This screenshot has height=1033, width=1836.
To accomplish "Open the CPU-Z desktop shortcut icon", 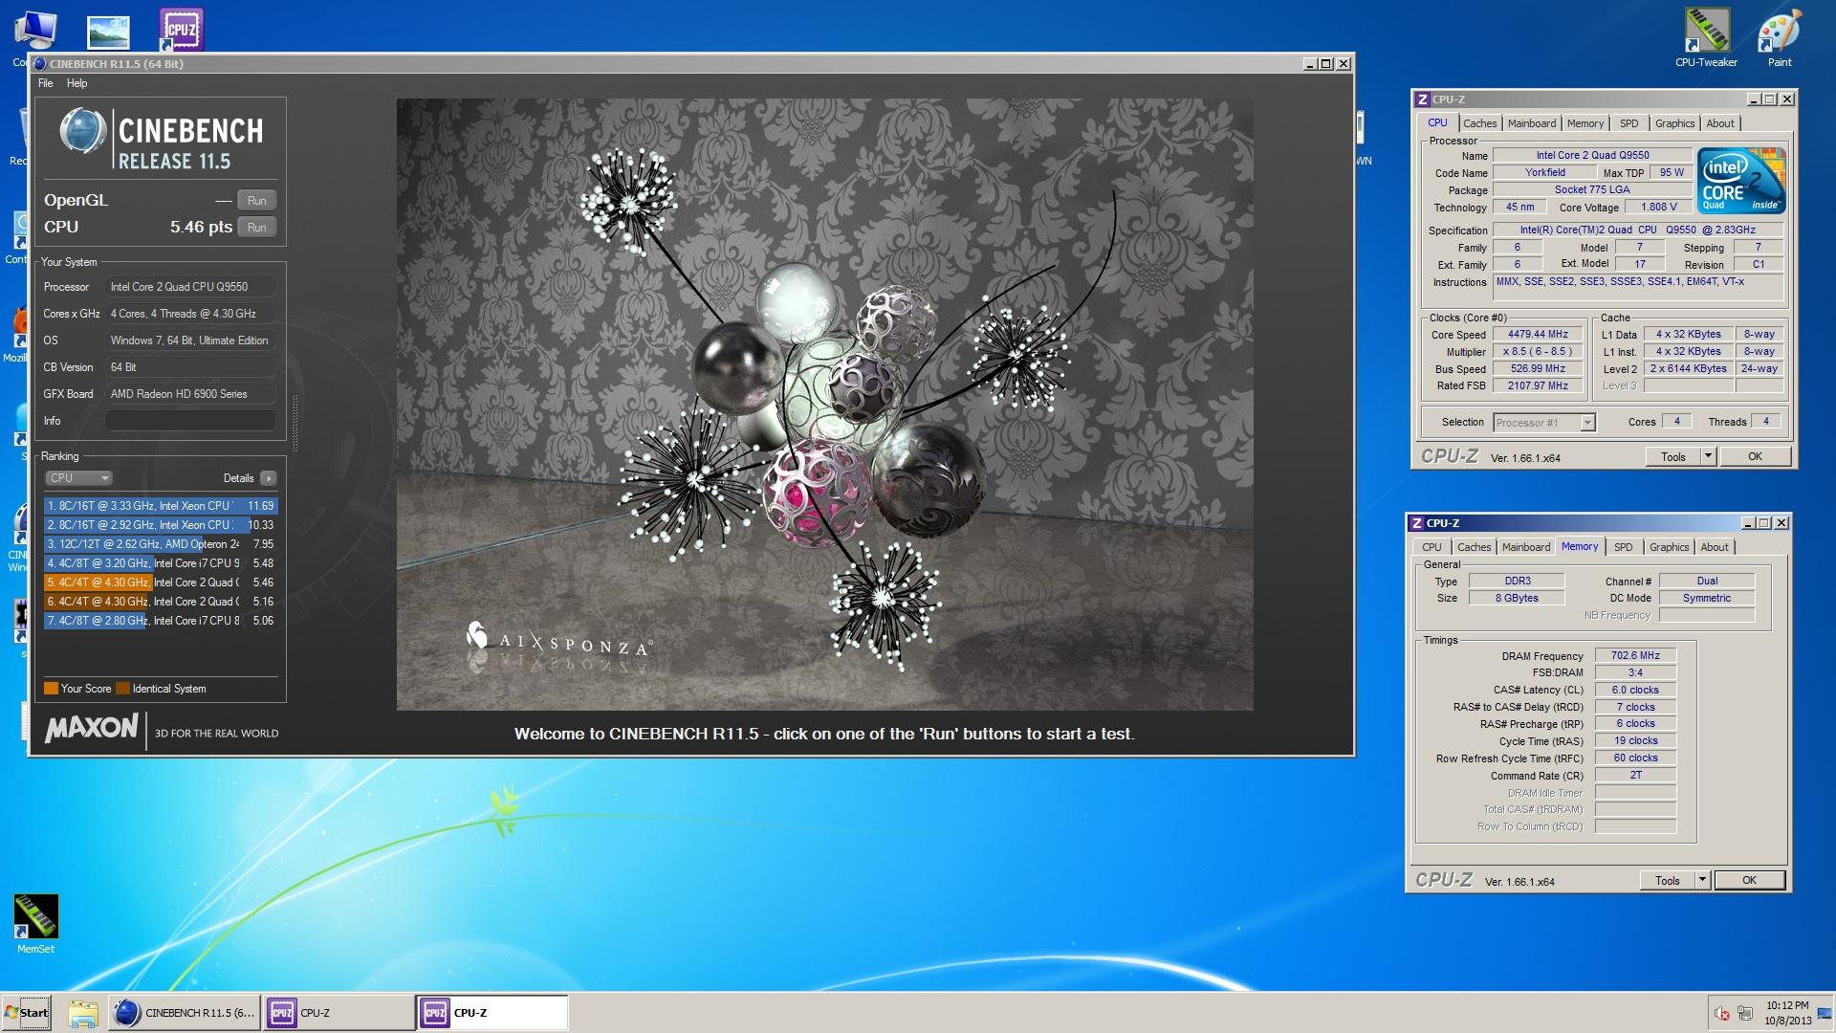I will pos(182,30).
